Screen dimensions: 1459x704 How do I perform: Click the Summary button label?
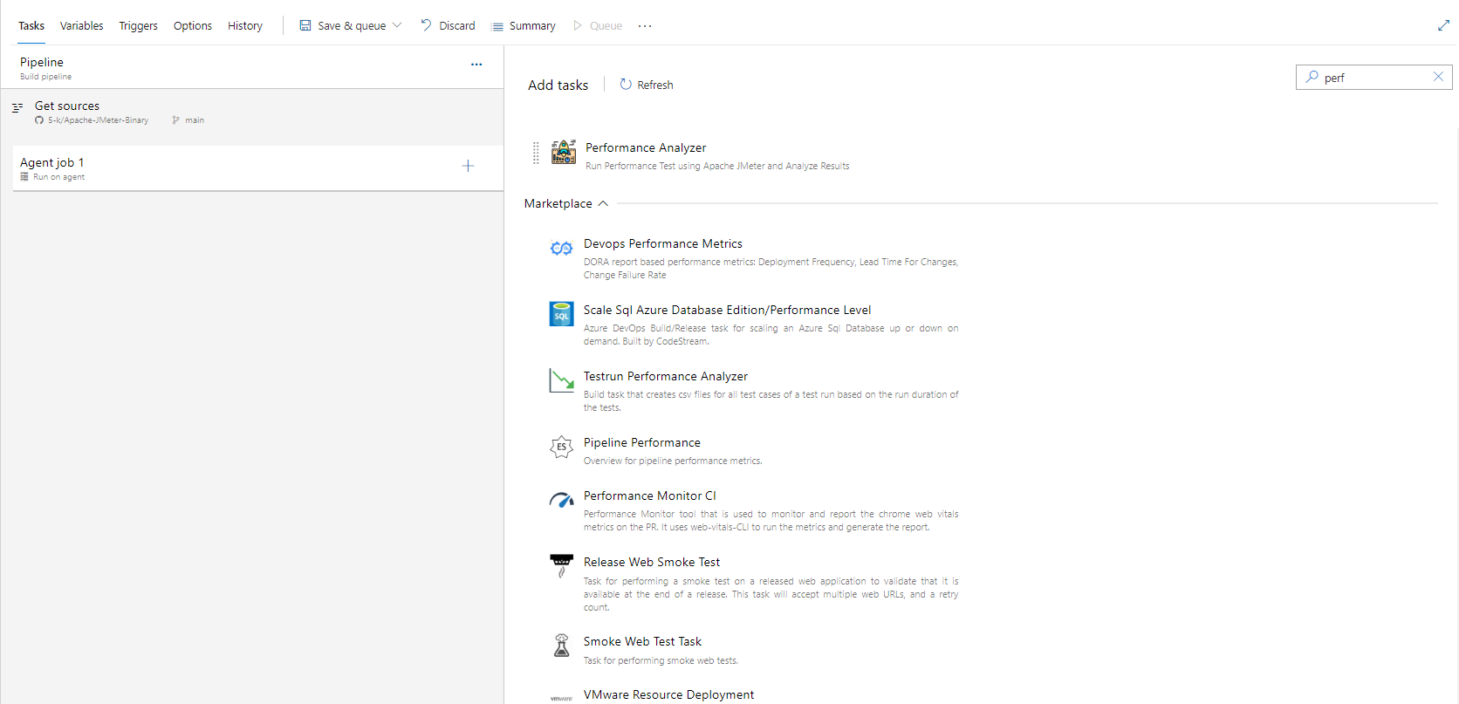pos(532,25)
